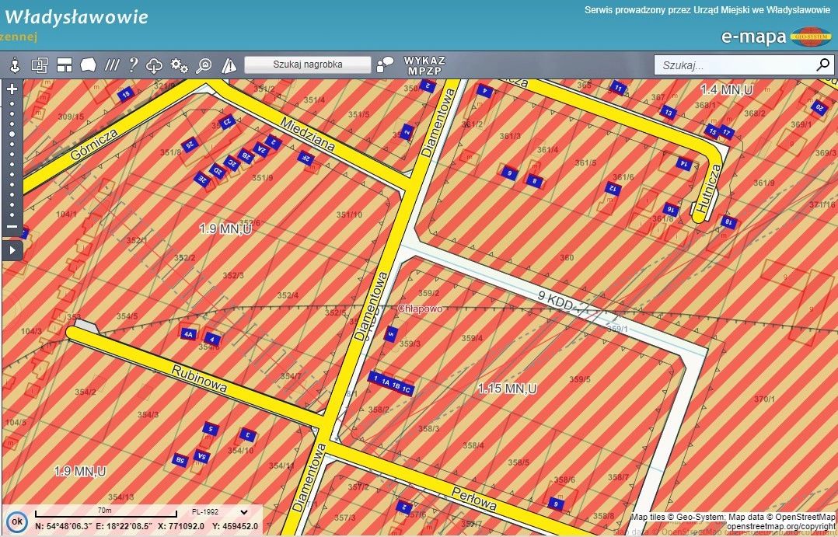Open help with the question mark icon
838x537 pixels.
click(x=133, y=65)
